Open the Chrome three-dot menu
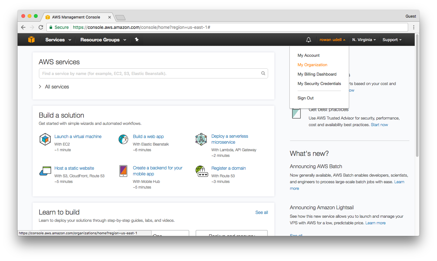 coord(414,27)
